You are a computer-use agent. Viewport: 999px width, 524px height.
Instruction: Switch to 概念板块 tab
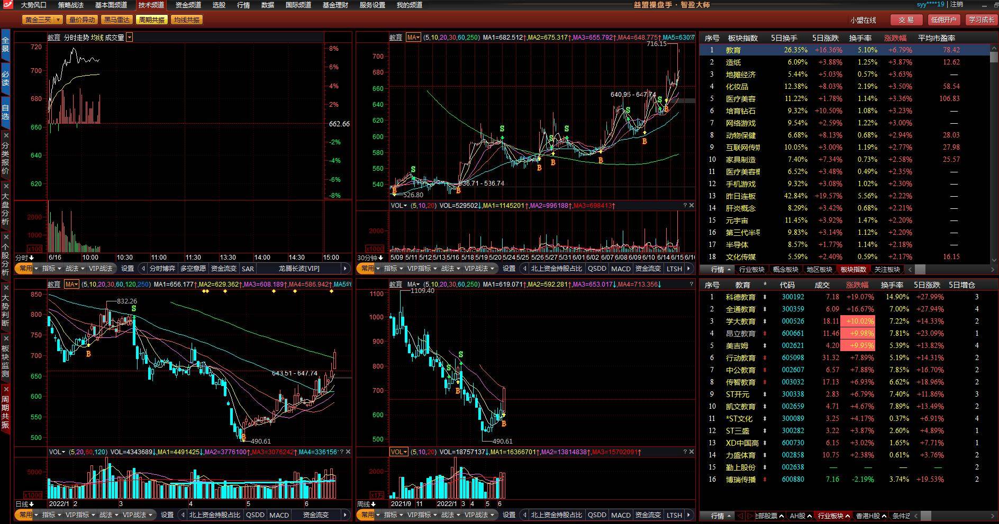[x=786, y=270]
